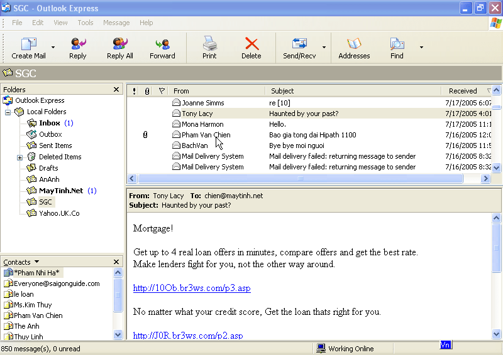Select 'Bao gia tong dai Hipath 1100' subject

pyautogui.click(x=312, y=135)
